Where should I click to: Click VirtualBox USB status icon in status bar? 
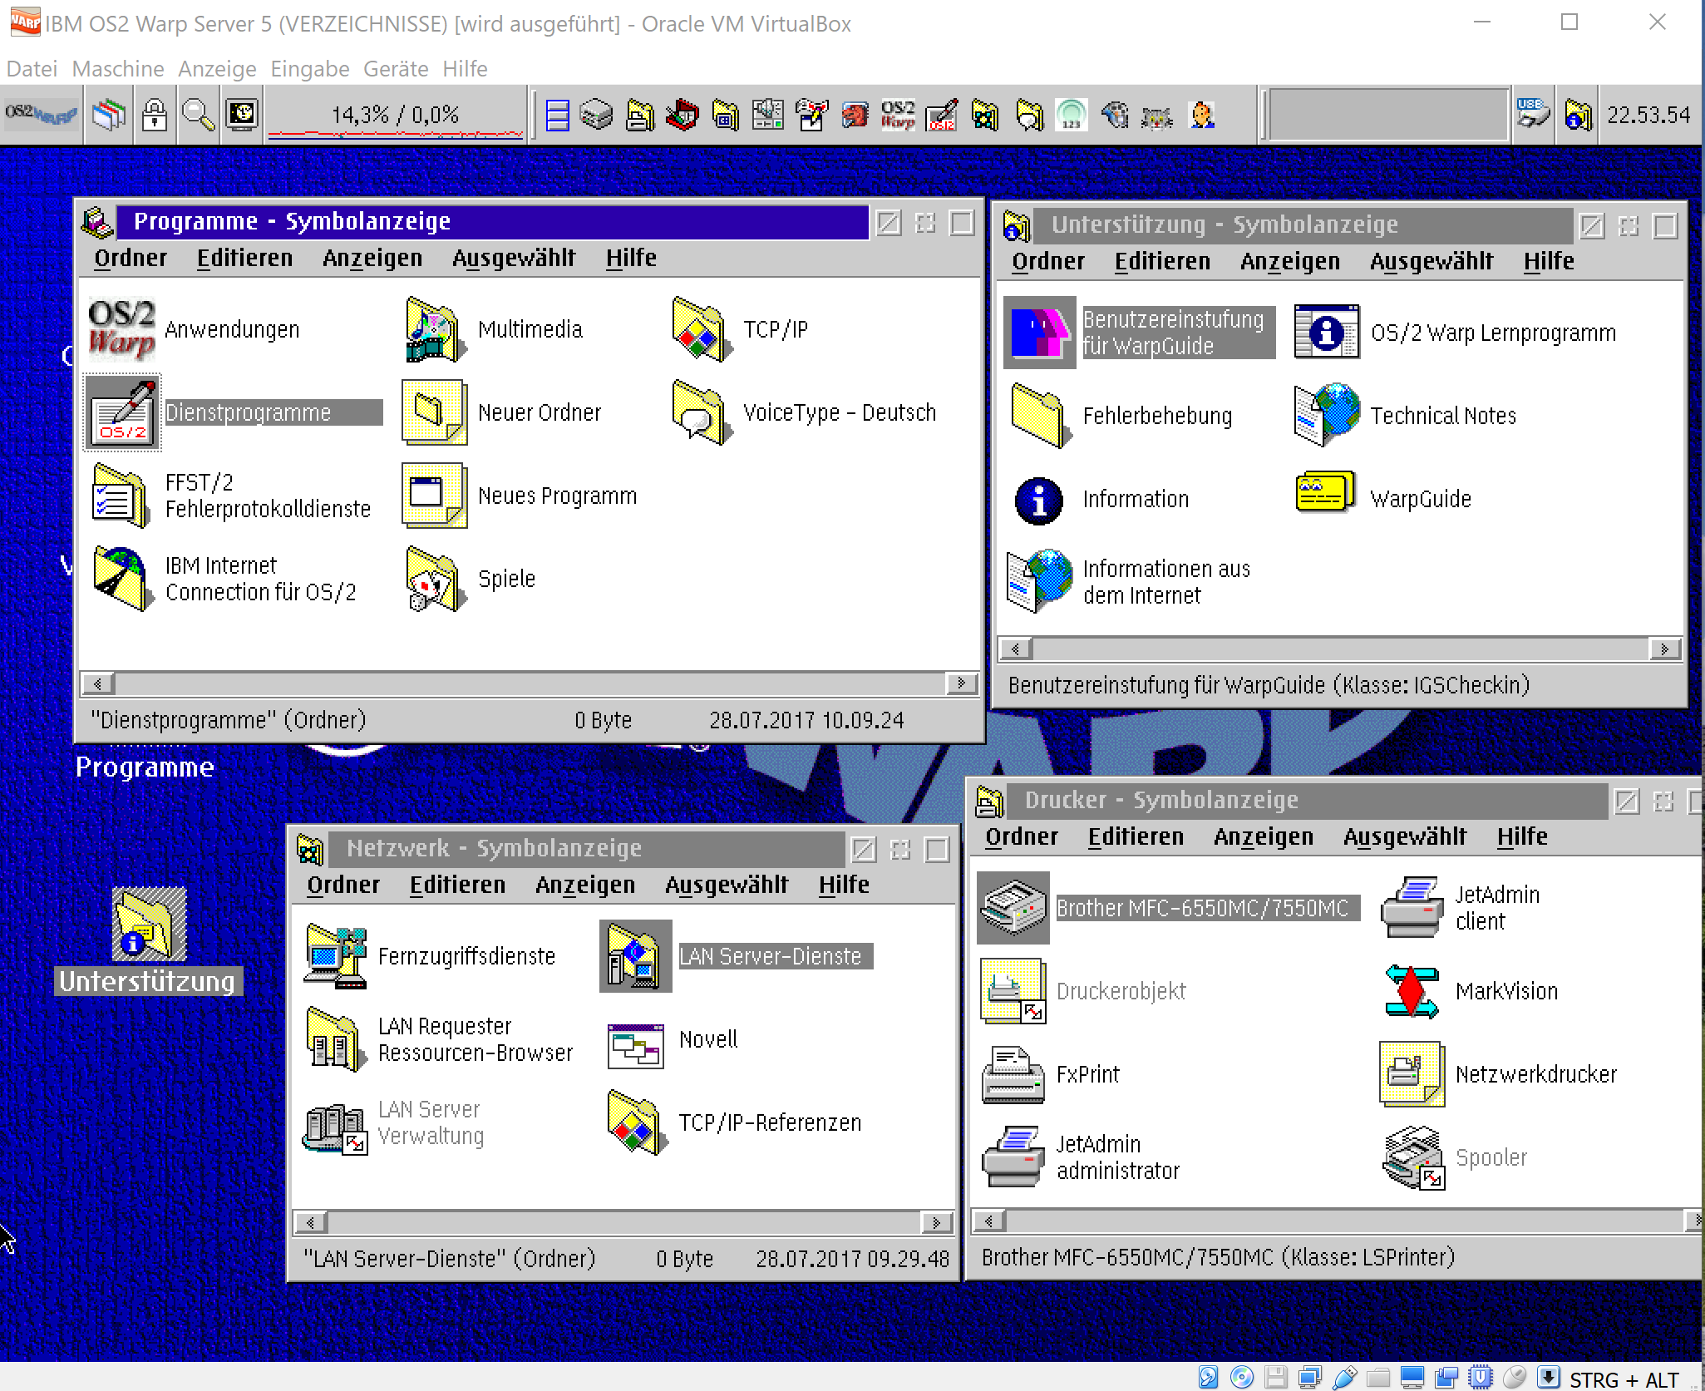1344,1378
